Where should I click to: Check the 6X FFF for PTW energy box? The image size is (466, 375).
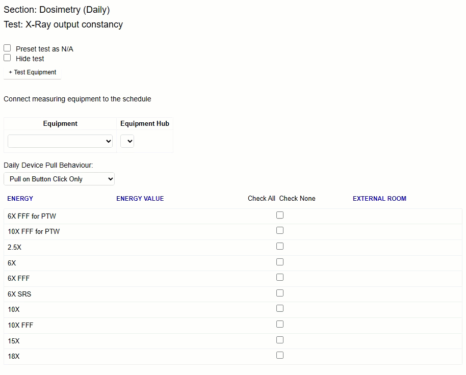[x=280, y=216]
